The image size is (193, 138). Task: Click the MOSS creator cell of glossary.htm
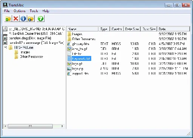coord(116,44)
